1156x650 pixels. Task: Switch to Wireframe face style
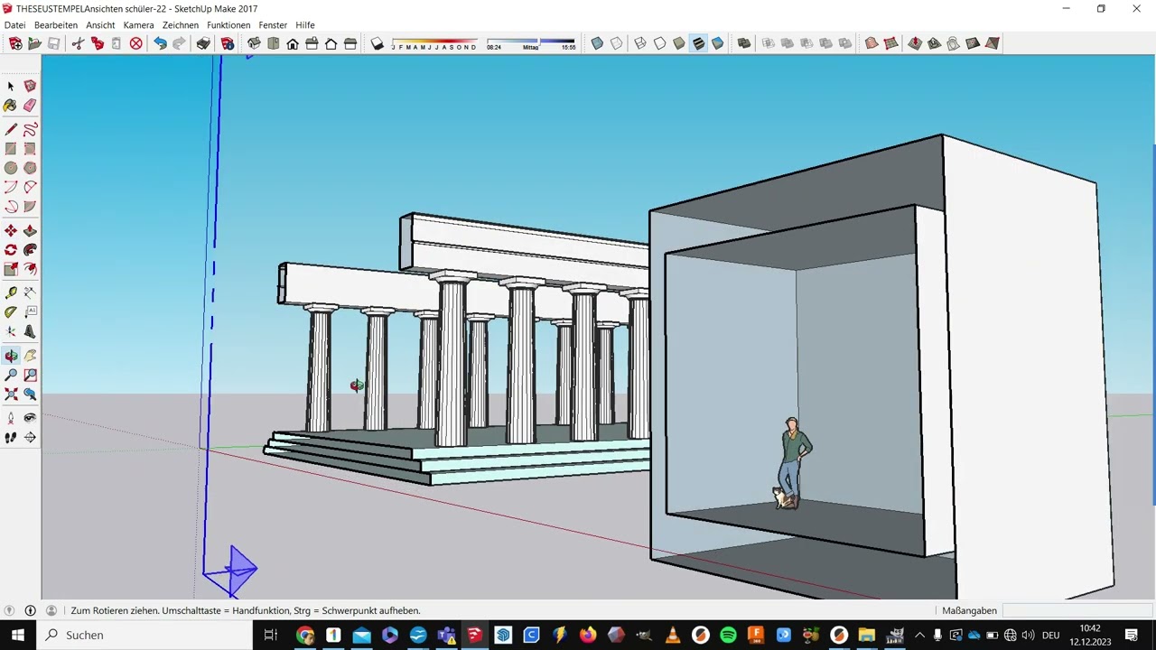click(x=640, y=43)
